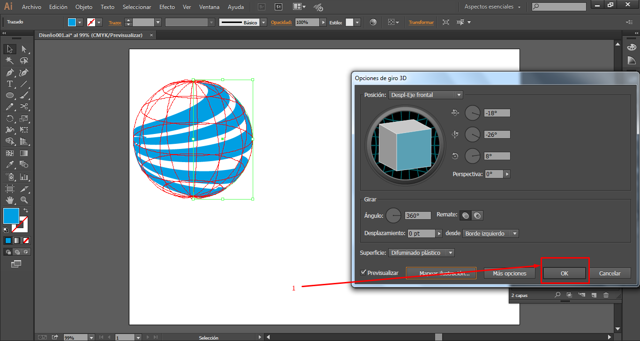The image size is (640, 341).
Task: Click the 3D cube position preview
Action: pos(405,145)
